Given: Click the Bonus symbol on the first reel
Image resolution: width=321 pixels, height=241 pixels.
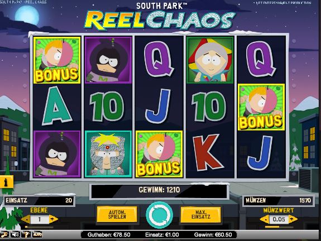Looking at the screenshot, I should click(x=57, y=60).
